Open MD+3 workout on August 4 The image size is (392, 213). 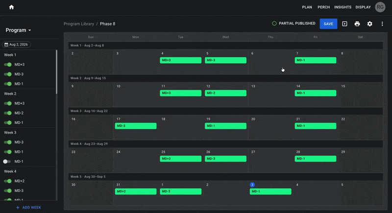(x=180, y=60)
